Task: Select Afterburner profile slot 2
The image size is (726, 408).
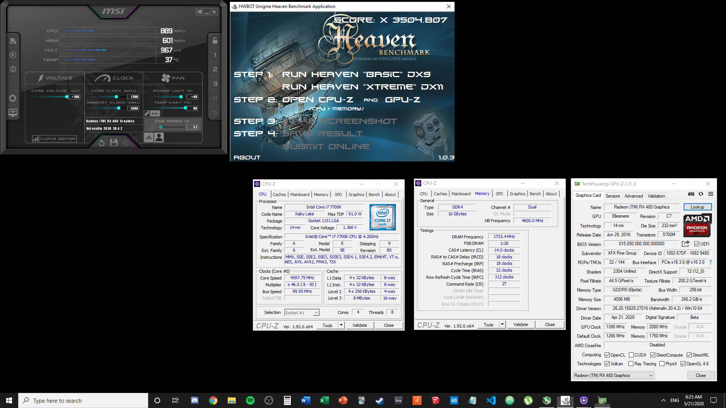Action: click(x=215, y=70)
